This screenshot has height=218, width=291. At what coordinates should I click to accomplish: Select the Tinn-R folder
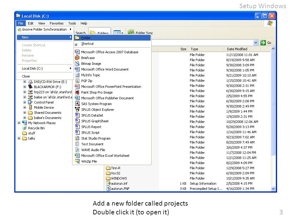tap(113, 168)
